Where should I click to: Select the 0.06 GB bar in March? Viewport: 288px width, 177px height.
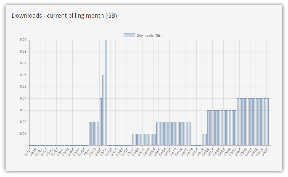click(103, 110)
